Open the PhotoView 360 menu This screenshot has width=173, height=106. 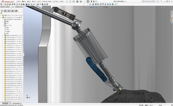pyautogui.click(x=46, y=1)
